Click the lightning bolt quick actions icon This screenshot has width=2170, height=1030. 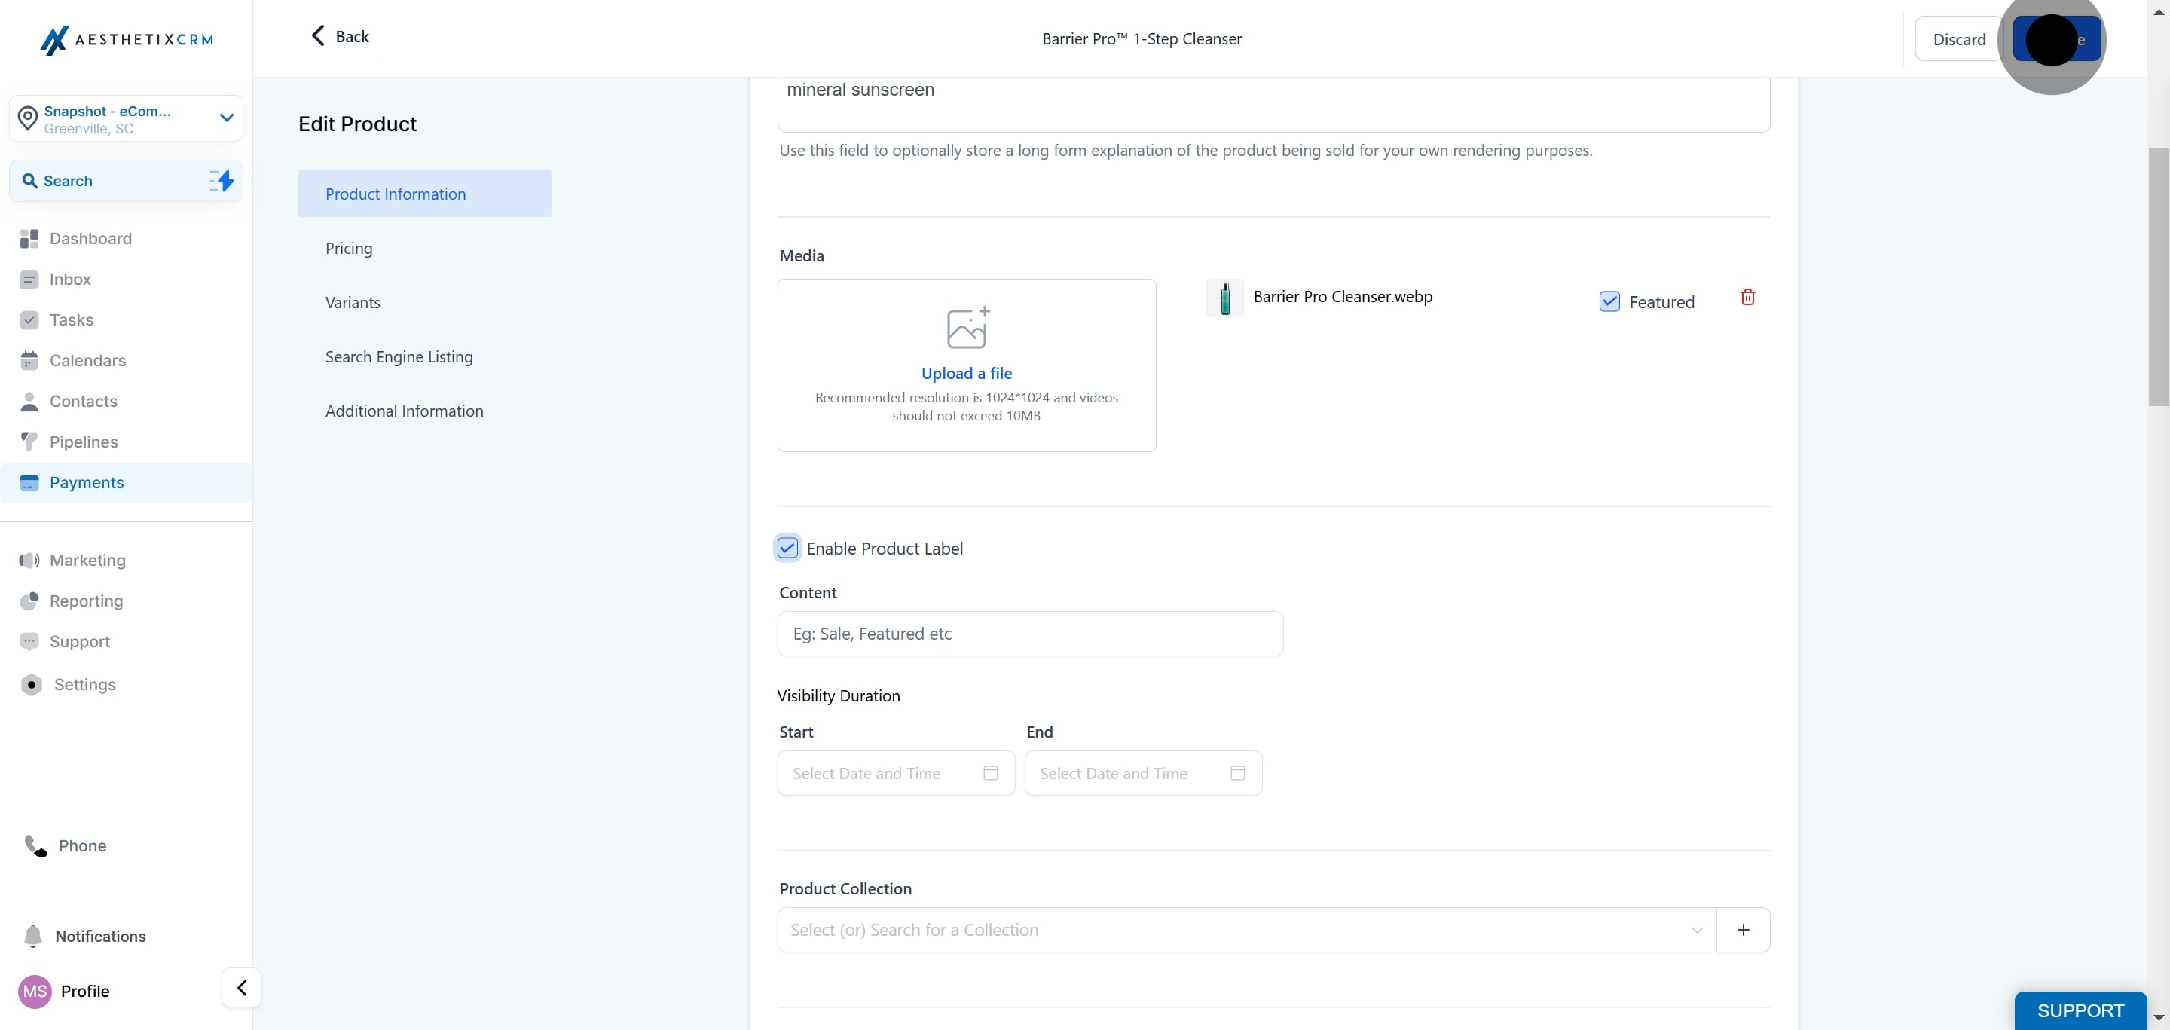point(222,180)
